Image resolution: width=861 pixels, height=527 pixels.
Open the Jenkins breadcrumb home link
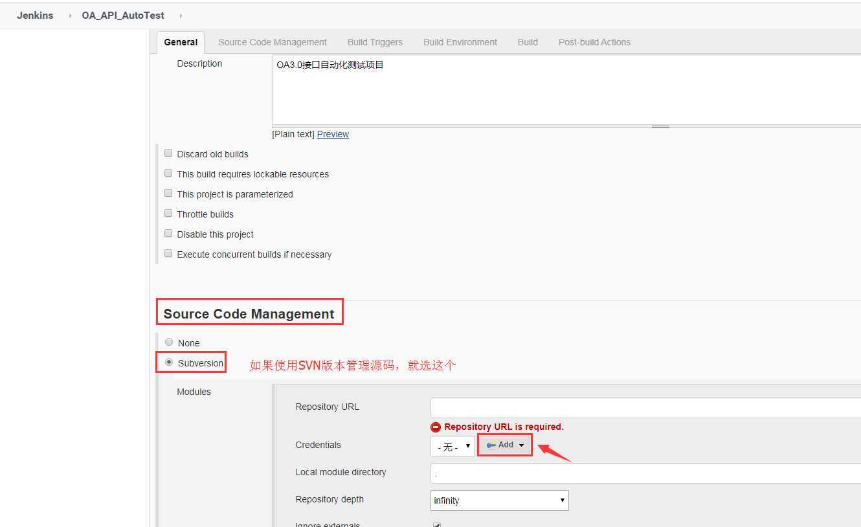click(35, 15)
